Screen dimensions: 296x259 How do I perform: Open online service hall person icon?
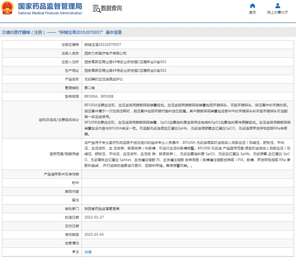click(278, 6)
